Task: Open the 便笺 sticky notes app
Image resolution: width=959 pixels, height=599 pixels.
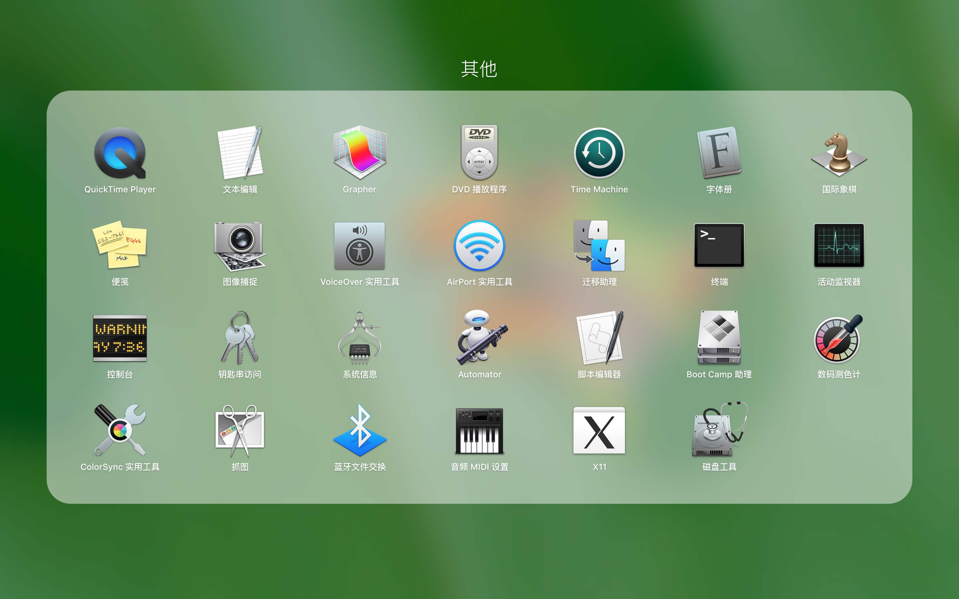Action: (x=120, y=245)
